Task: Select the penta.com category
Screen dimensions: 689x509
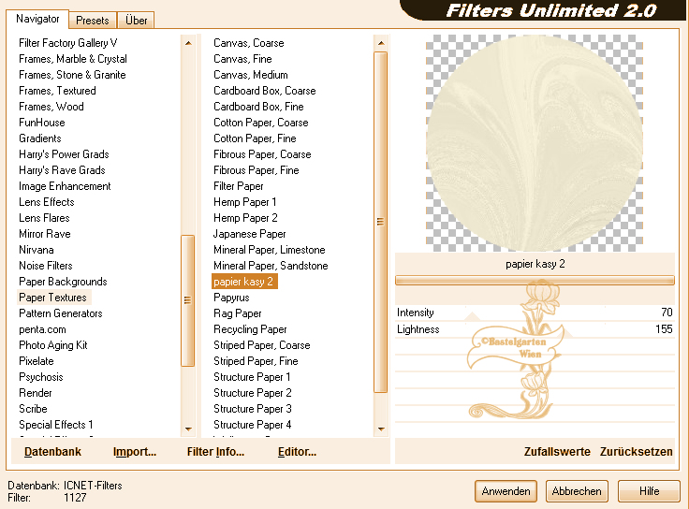Action: point(42,329)
